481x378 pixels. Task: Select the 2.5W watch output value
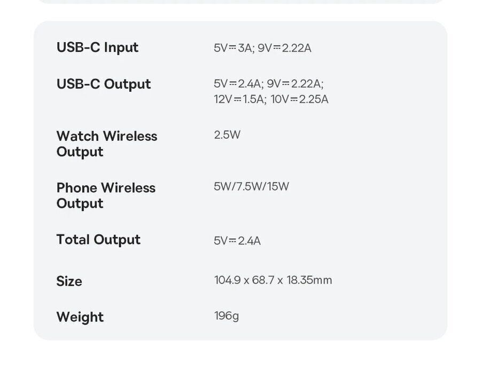tap(227, 135)
